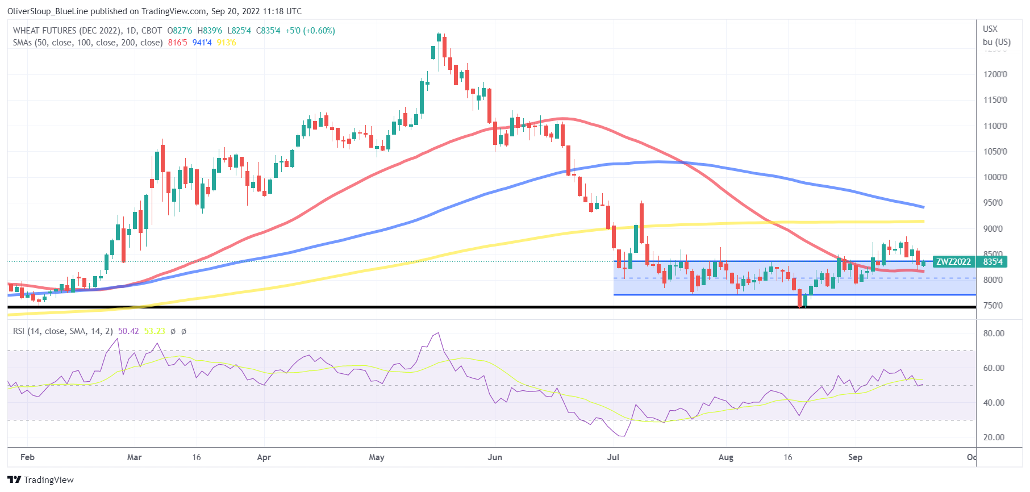Click the 1050'0 price axis label
The image size is (1030, 492).
tap(995, 152)
